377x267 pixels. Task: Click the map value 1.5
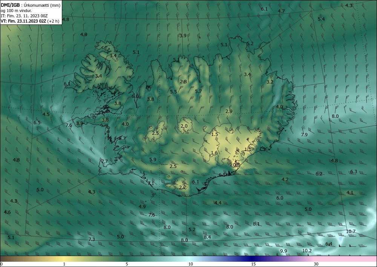(x=215, y=134)
